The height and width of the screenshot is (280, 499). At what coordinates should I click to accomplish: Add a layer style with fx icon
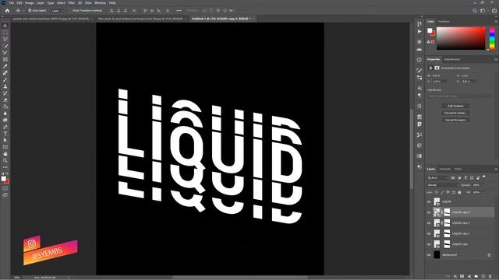(455, 277)
